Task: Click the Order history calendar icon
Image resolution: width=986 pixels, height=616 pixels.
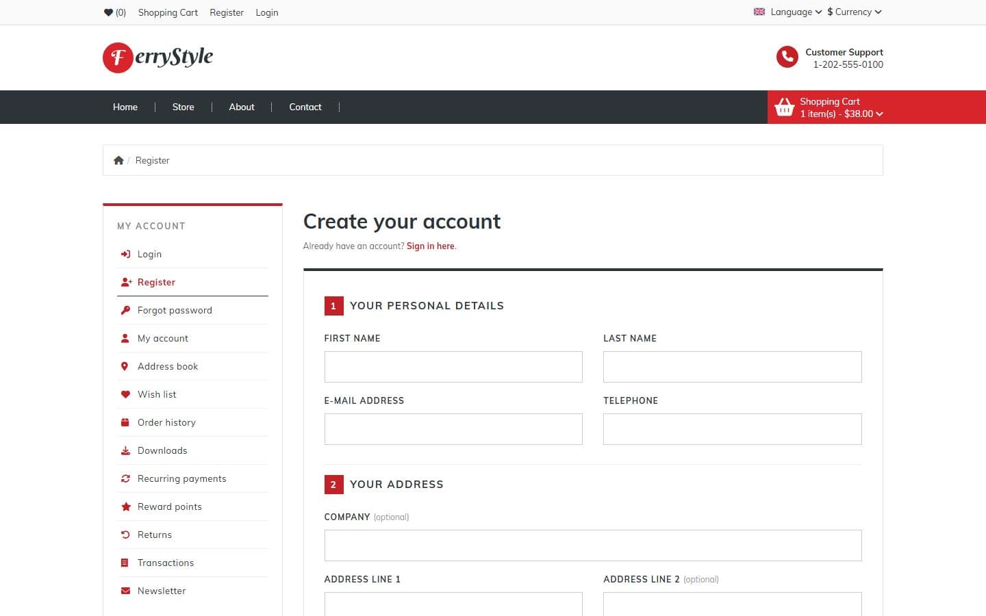Action: pyautogui.click(x=125, y=422)
